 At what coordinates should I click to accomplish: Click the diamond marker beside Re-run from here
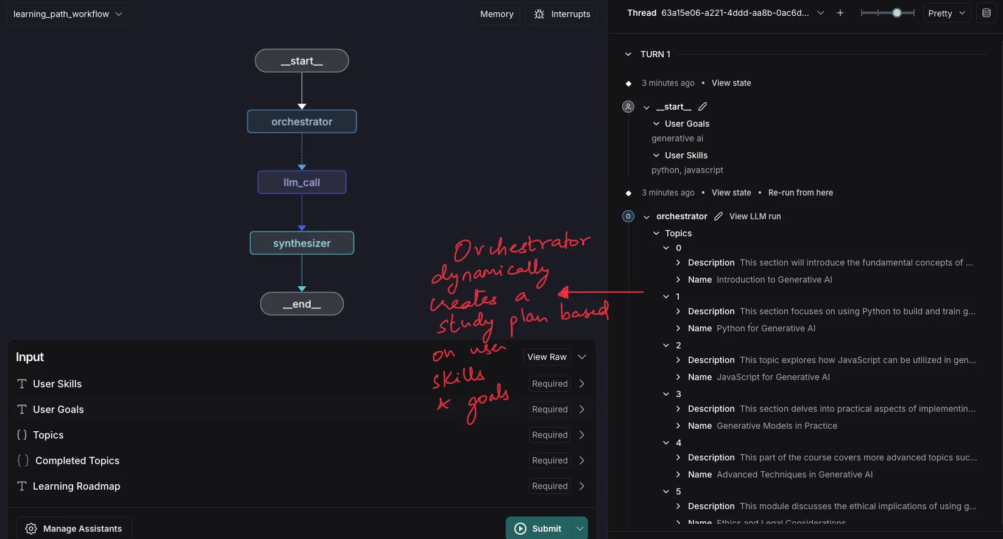coord(628,193)
